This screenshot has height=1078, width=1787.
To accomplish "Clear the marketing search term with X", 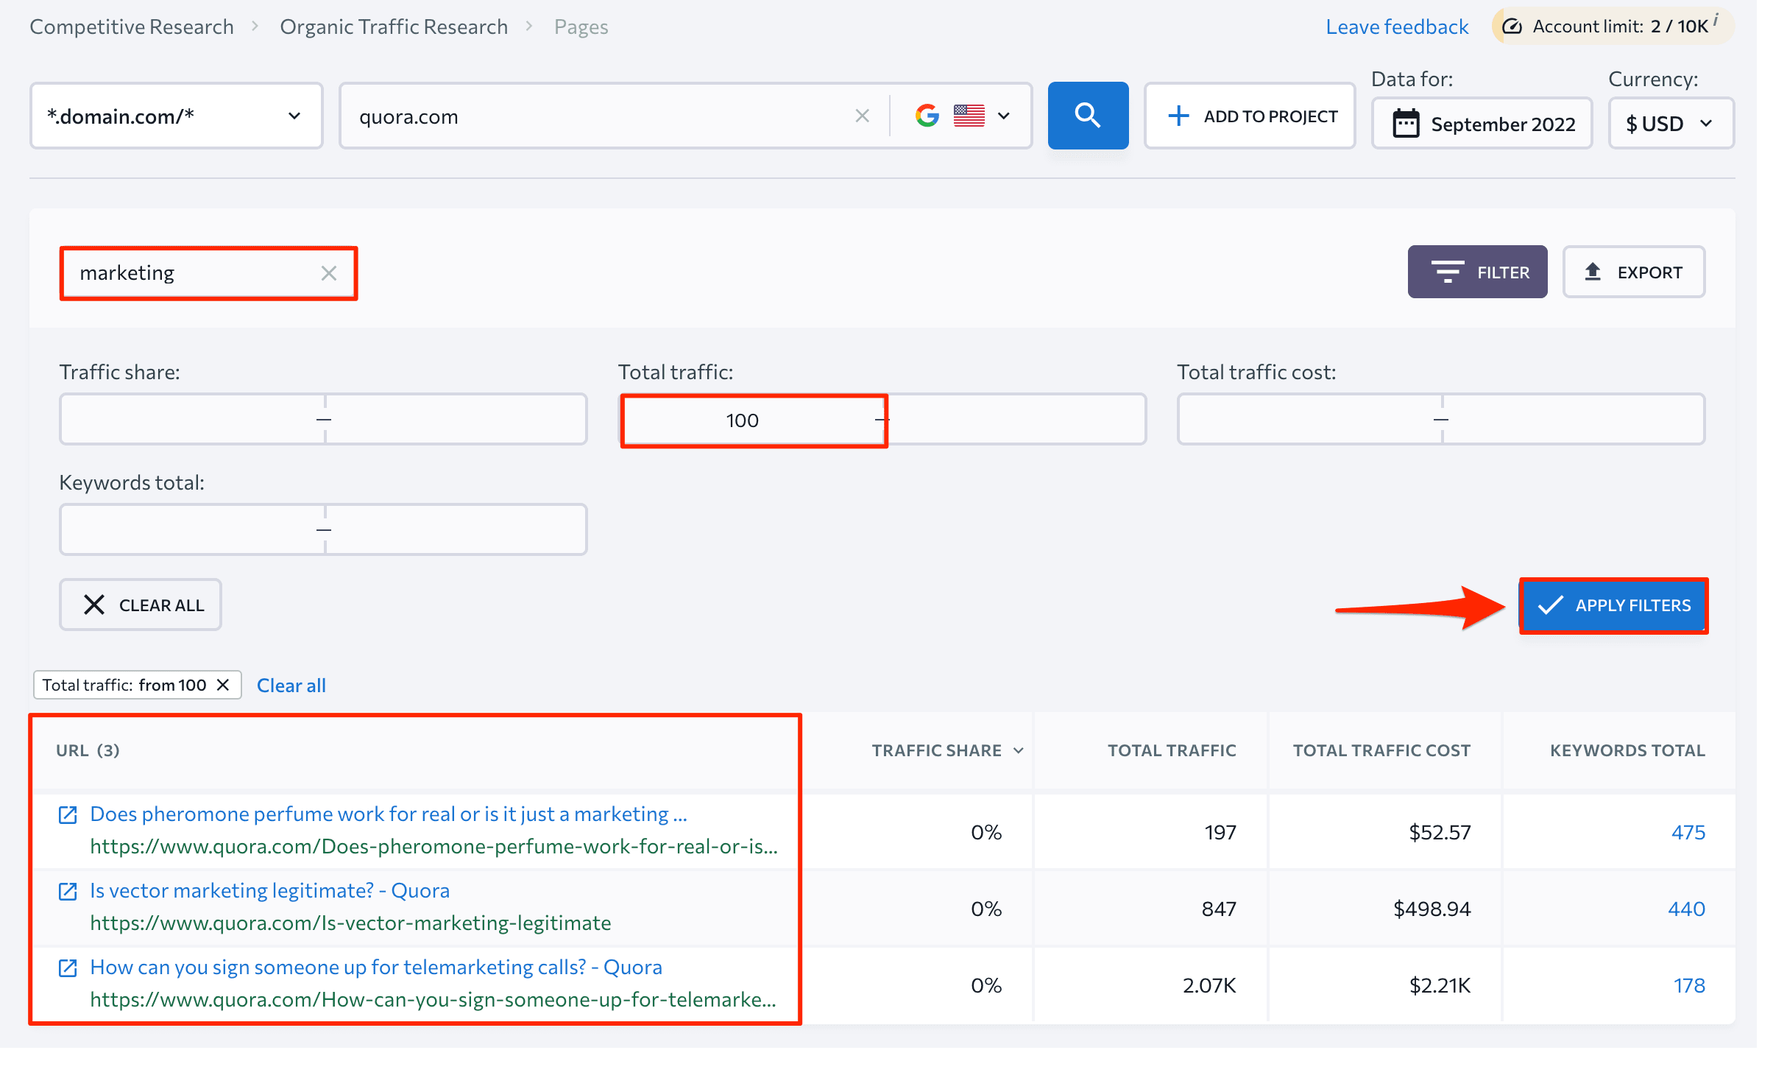I will click(329, 273).
